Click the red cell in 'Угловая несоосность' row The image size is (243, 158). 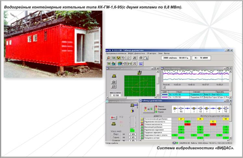tap(187, 124)
